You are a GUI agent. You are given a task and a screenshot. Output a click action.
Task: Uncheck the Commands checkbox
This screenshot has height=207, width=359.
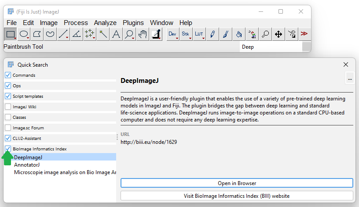pyautogui.click(x=8, y=75)
